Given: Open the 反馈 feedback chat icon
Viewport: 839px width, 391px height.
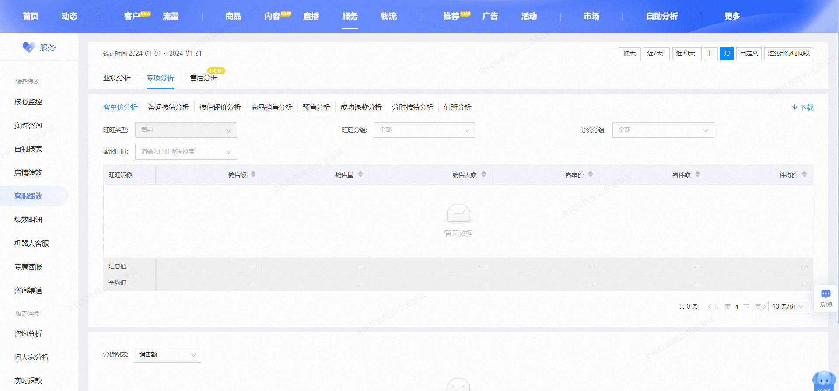Looking at the screenshot, I should (826, 298).
